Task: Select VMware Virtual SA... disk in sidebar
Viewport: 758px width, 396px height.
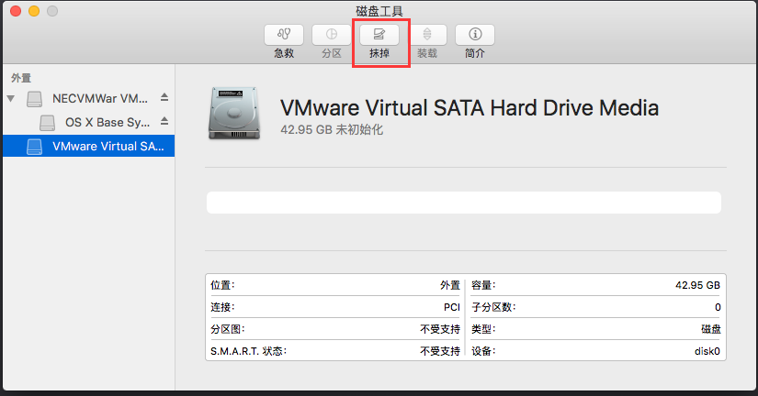Action: click(x=88, y=146)
